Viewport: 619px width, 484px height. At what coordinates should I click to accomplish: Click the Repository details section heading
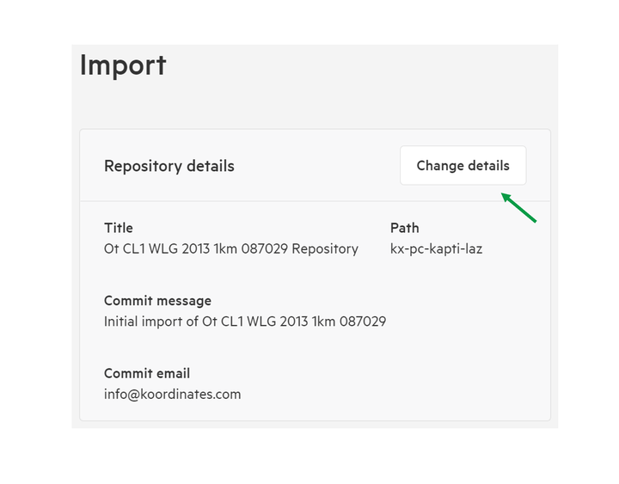click(x=169, y=166)
